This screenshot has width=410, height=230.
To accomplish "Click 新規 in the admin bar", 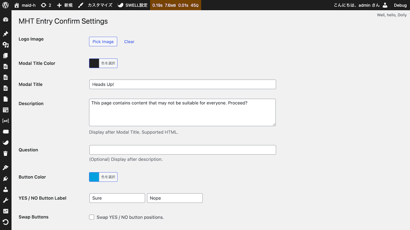I will point(64,5).
